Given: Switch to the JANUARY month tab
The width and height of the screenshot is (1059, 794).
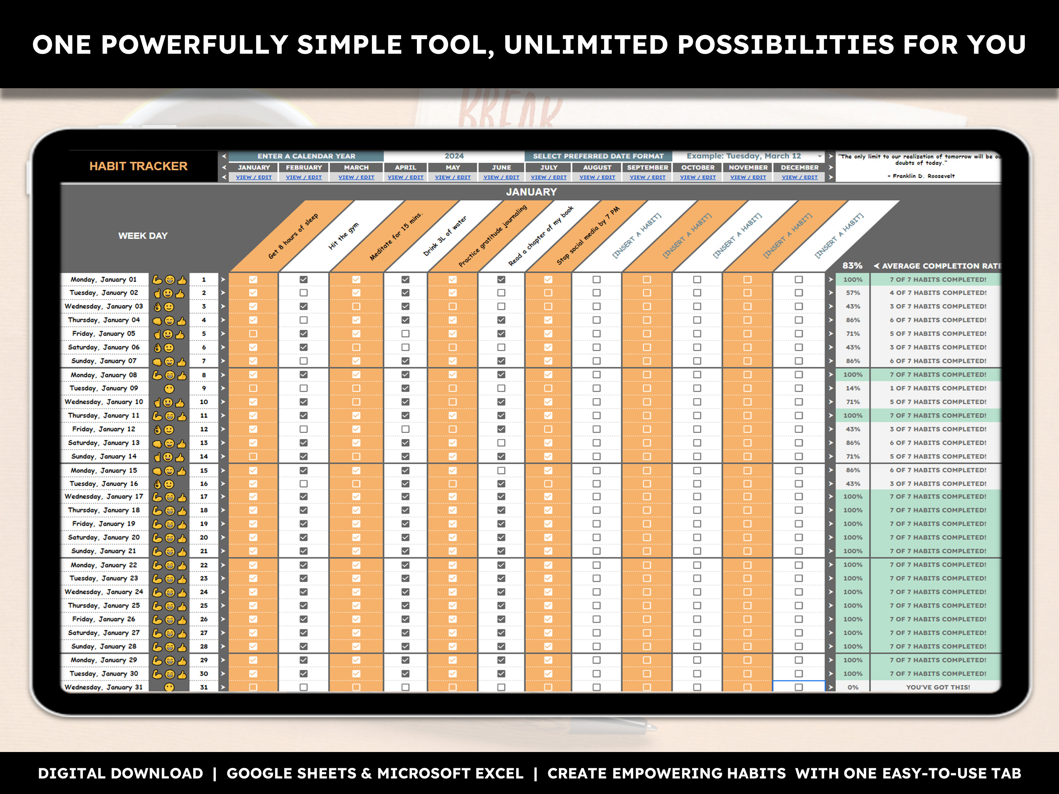Looking at the screenshot, I should click(254, 168).
